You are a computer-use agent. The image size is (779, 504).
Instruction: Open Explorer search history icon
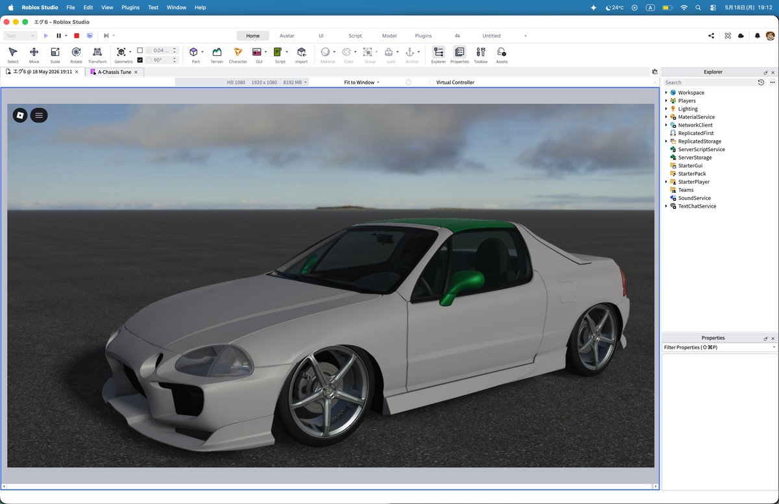pos(761,82)
